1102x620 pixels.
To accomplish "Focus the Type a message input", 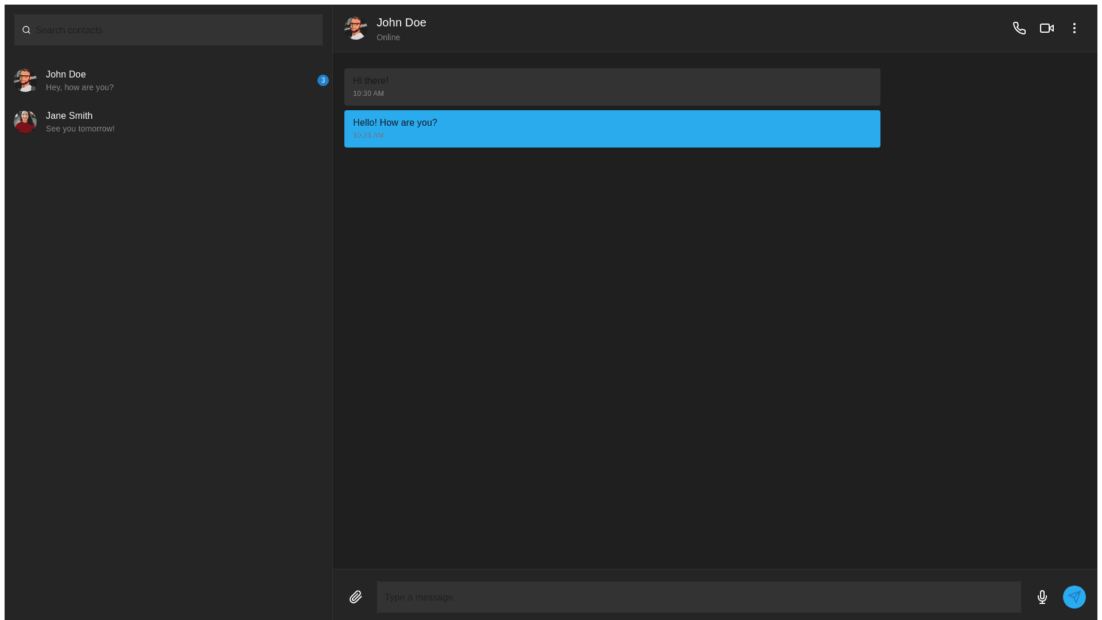I will tap(698, 597).
